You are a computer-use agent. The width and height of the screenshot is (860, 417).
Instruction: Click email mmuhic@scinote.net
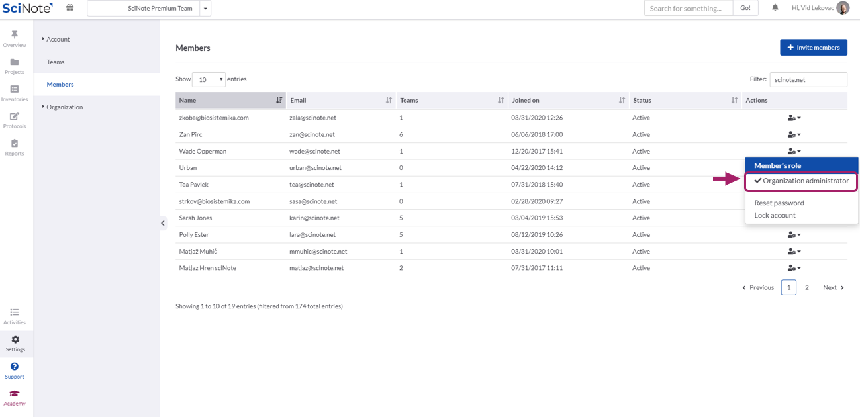point(318,252)
